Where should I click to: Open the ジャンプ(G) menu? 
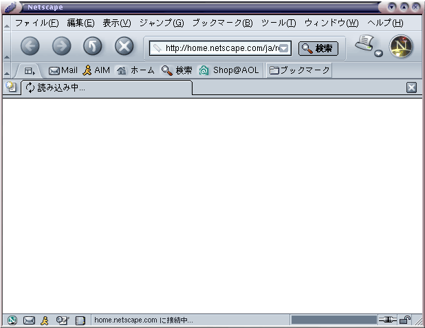pyautogui.click(x=162, y=23)
